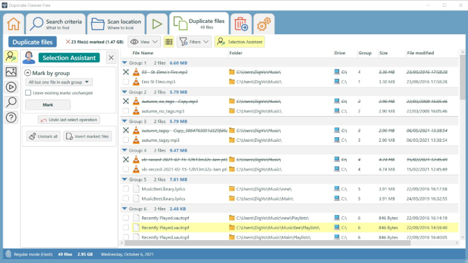Click the Mark button
The width and height of the screenshot is (468, 263).
pos(48,105)
